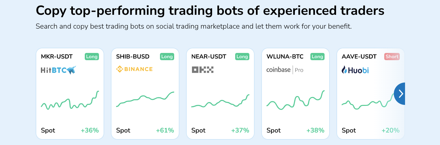Click the Short badge on AAVE-USDT
Viewport: 440px width, 145px height.
[392, 57]
